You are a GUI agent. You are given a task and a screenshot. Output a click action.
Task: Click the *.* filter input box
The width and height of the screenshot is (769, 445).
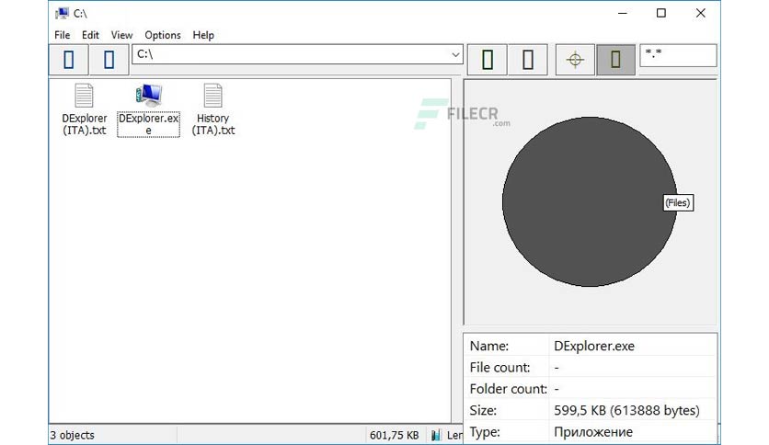[678, 55]
